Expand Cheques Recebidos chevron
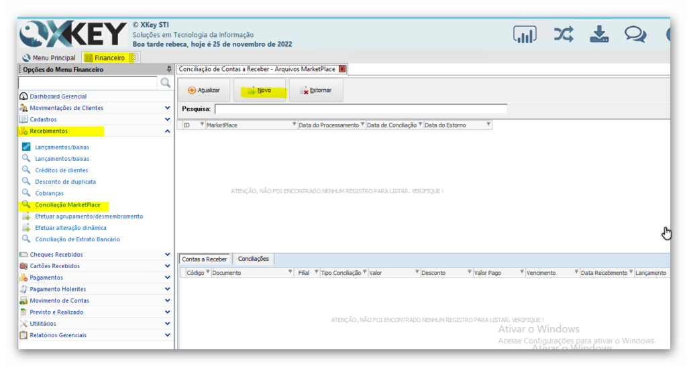 coord(167,254)
